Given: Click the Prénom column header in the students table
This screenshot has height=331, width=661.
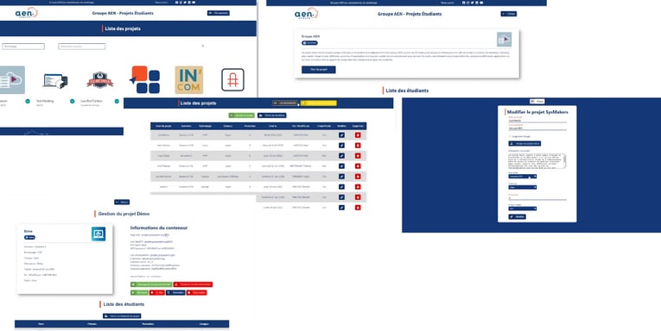Looking at the screenshot, I should (x=92, y=324).
